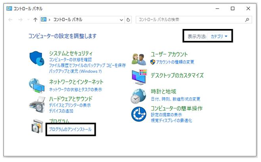Click プログラムのアンインストール link
Screen dimensions: 261x162
tap(70, 129)
